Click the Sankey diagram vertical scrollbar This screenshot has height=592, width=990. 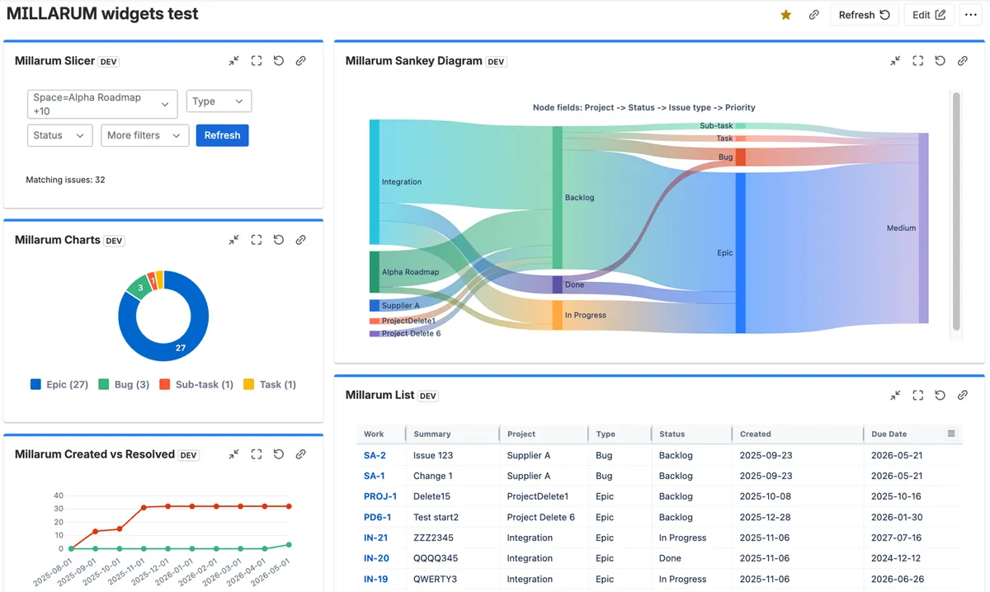pos(956,211)
